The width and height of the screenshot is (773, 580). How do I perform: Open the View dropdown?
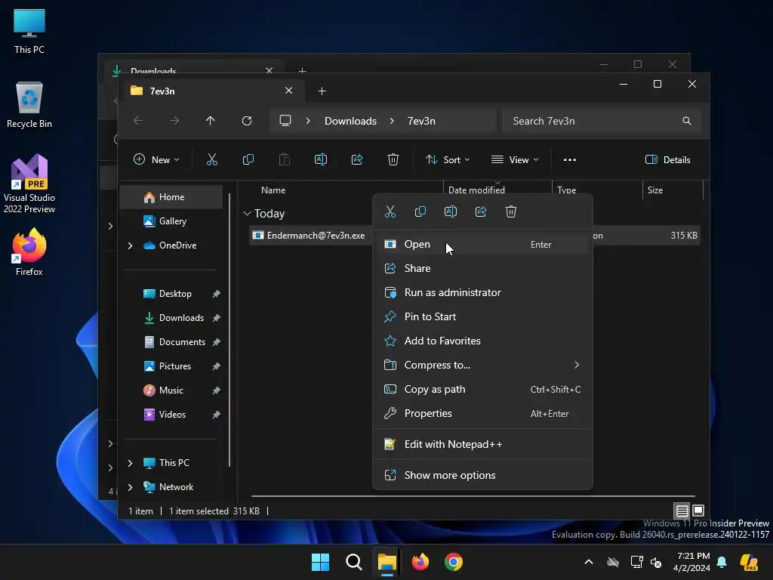[x=515, y=160]
